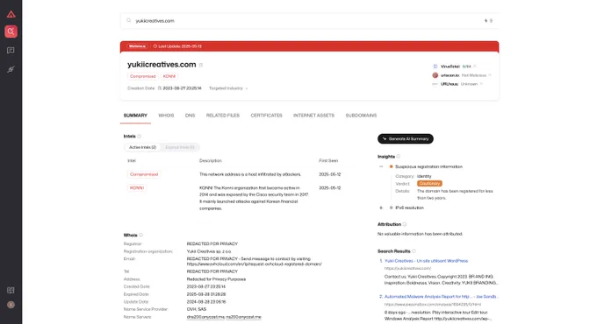Click the Yukii Creatives sp. z o.o. organization value
This screenshot has width=597, height=324.
pyautogui.click(x=209, y=251)
